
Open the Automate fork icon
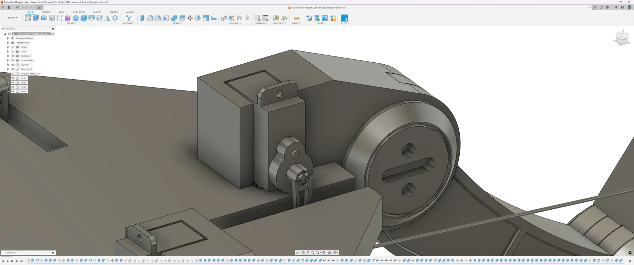pos(129,18)
